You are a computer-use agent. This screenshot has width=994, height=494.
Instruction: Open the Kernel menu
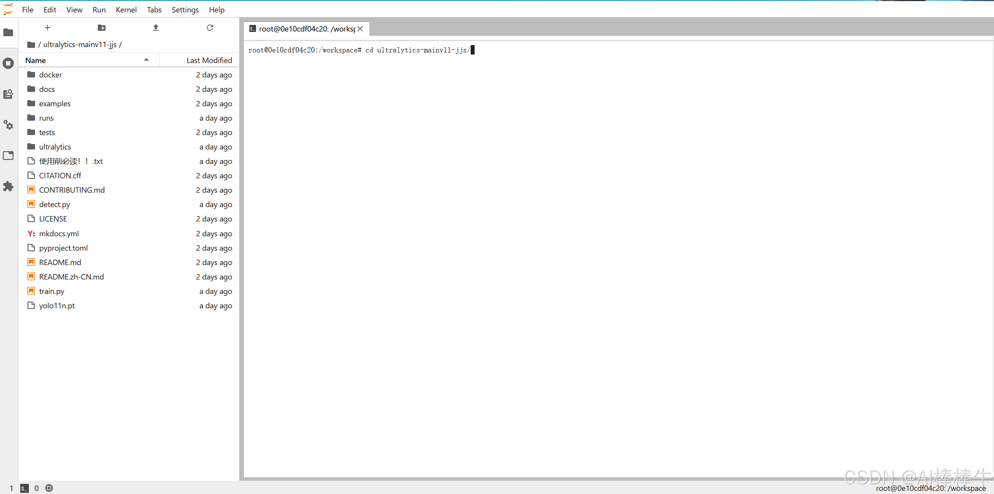coord(126,10)
